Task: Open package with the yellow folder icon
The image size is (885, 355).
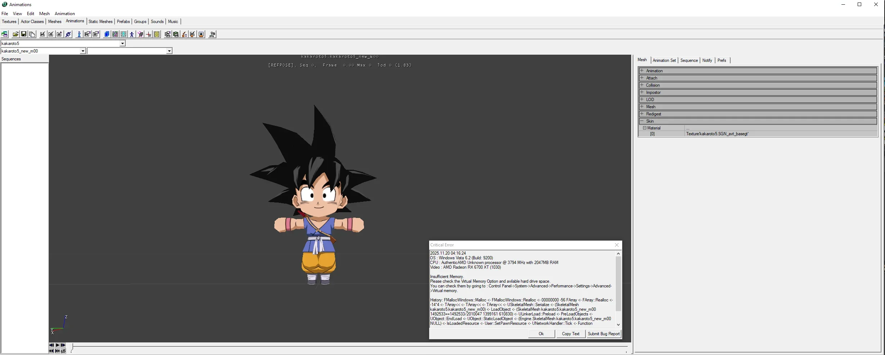Action: coord(15,34)
